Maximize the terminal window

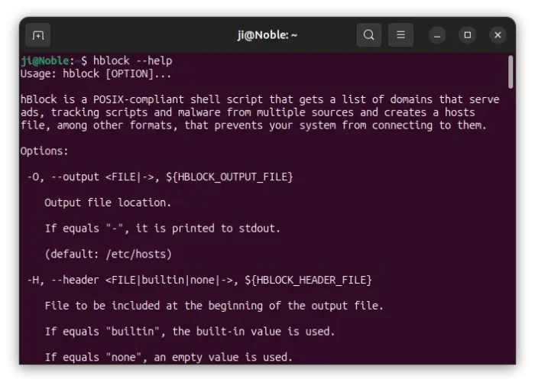(468, 35)
